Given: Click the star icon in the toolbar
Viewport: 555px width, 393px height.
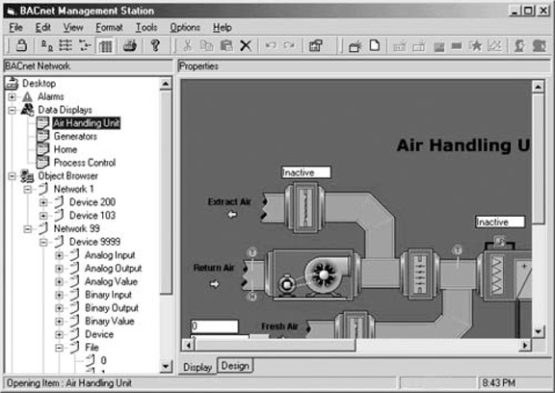Looking at the screenshot, I should 475,45.
